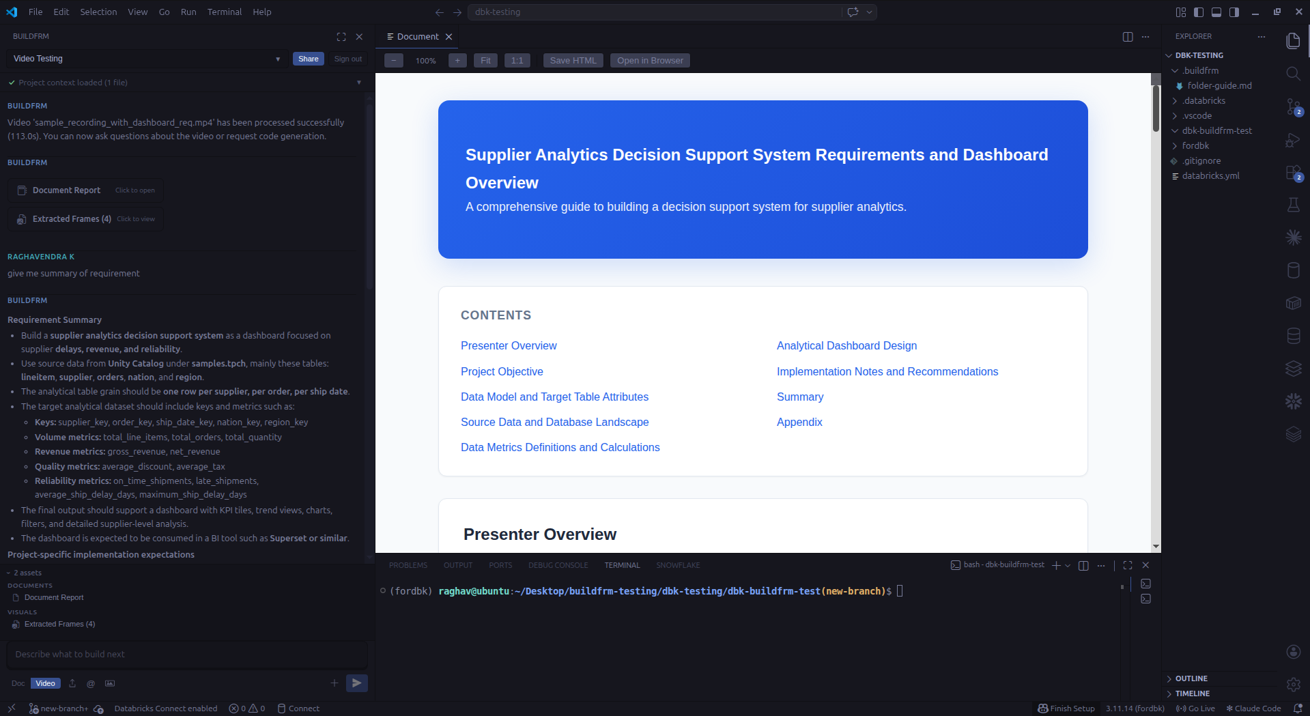
Task: Click the Describe what to build next field
Action: 187,655
